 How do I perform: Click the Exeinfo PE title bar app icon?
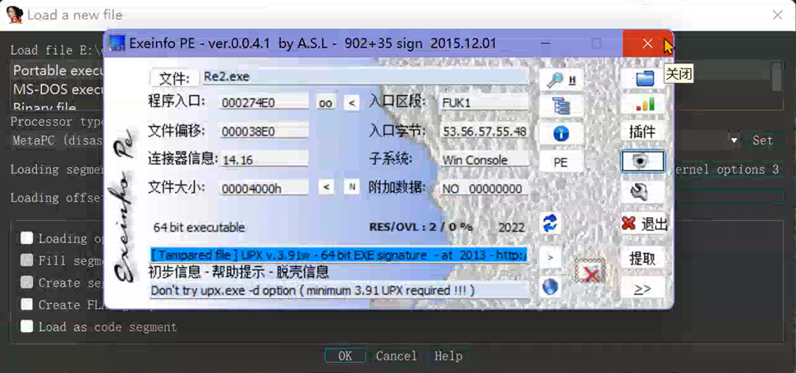(x=117, y=44)
